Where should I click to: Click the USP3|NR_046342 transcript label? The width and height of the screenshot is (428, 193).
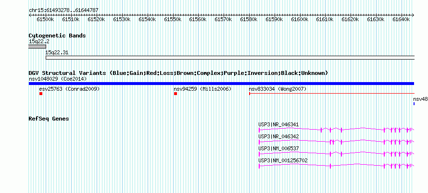coord(279,136)
